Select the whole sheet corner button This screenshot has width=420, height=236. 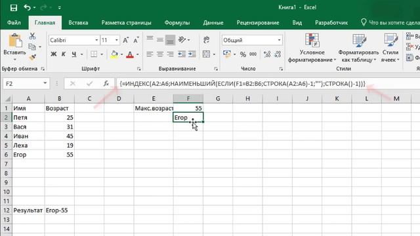tap(7, 99)
